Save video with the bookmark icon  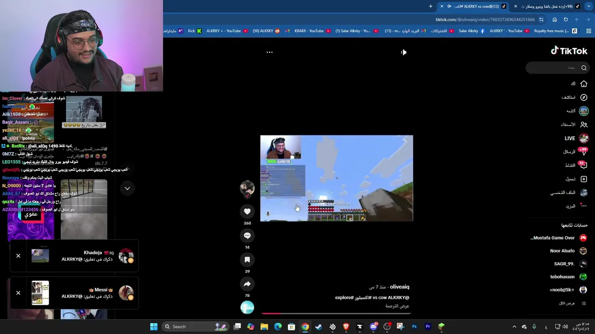coord(247,260)
